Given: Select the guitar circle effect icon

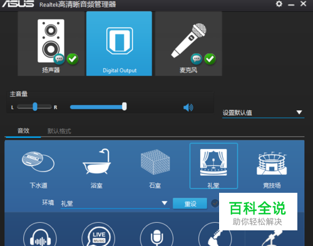Looking at the screenshot, I should click(215, 236).
